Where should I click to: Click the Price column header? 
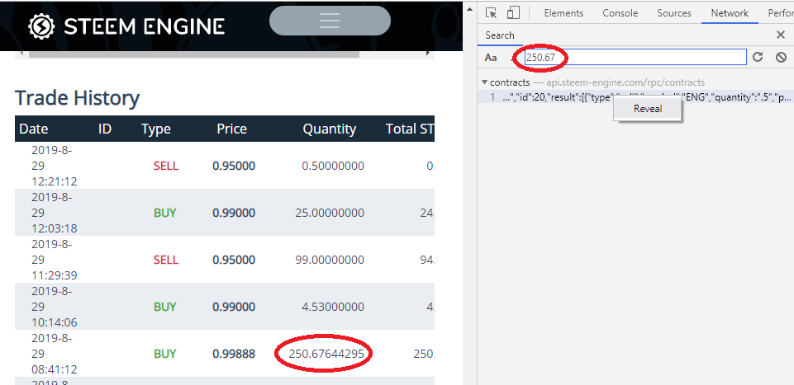pyautogui.click(x=231, y=129)
